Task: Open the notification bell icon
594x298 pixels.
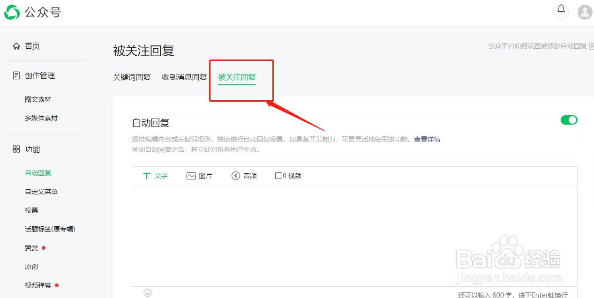Action: 561,11
